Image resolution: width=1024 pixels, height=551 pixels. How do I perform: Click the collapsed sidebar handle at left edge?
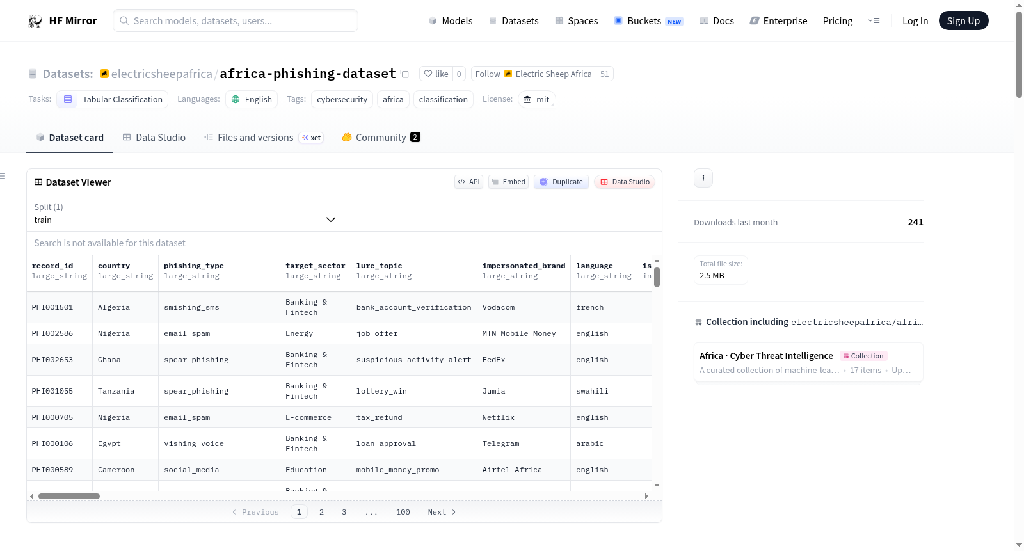pyautogui.click(x=3, y=176)
